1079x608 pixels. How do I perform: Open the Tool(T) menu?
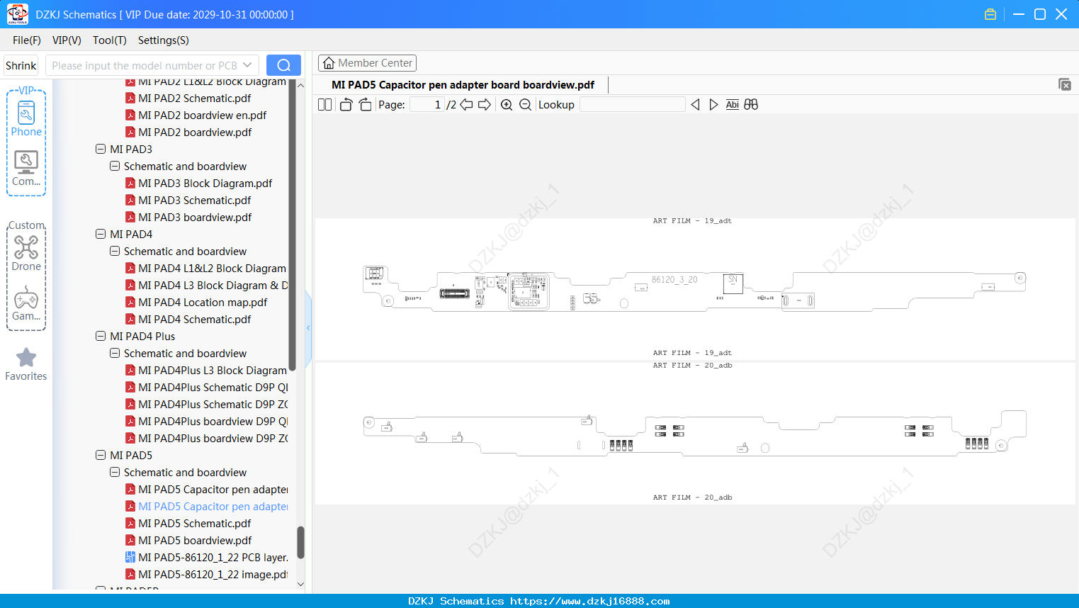(x=110, y=40)
